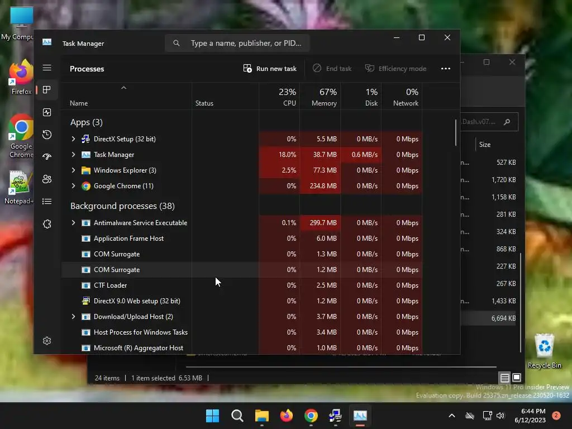Click the Windows Explorer folder icon in list
Image resolution: width=572 pixels, height=429 pixels.
click(x=85, y=170)
